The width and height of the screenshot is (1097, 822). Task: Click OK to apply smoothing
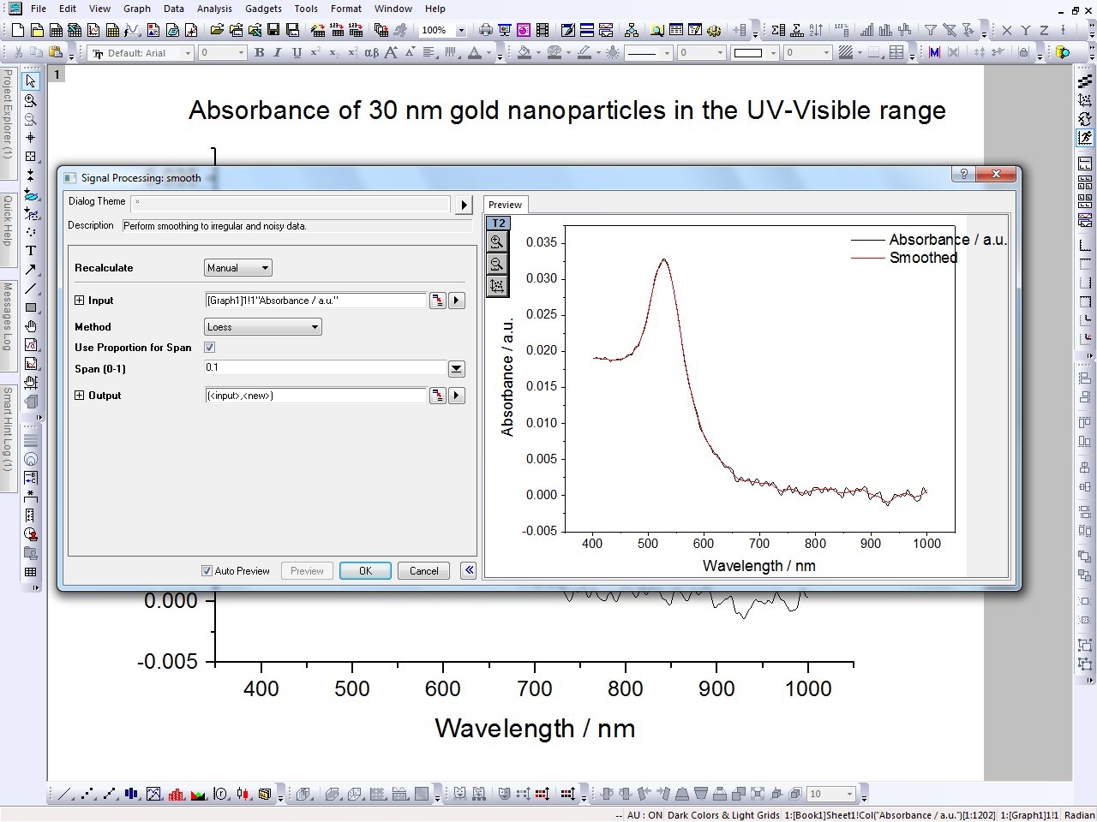365,571
